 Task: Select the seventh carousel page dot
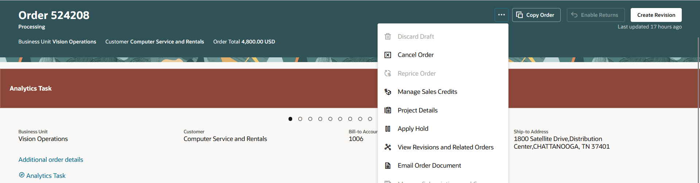(x=350, y=119)
